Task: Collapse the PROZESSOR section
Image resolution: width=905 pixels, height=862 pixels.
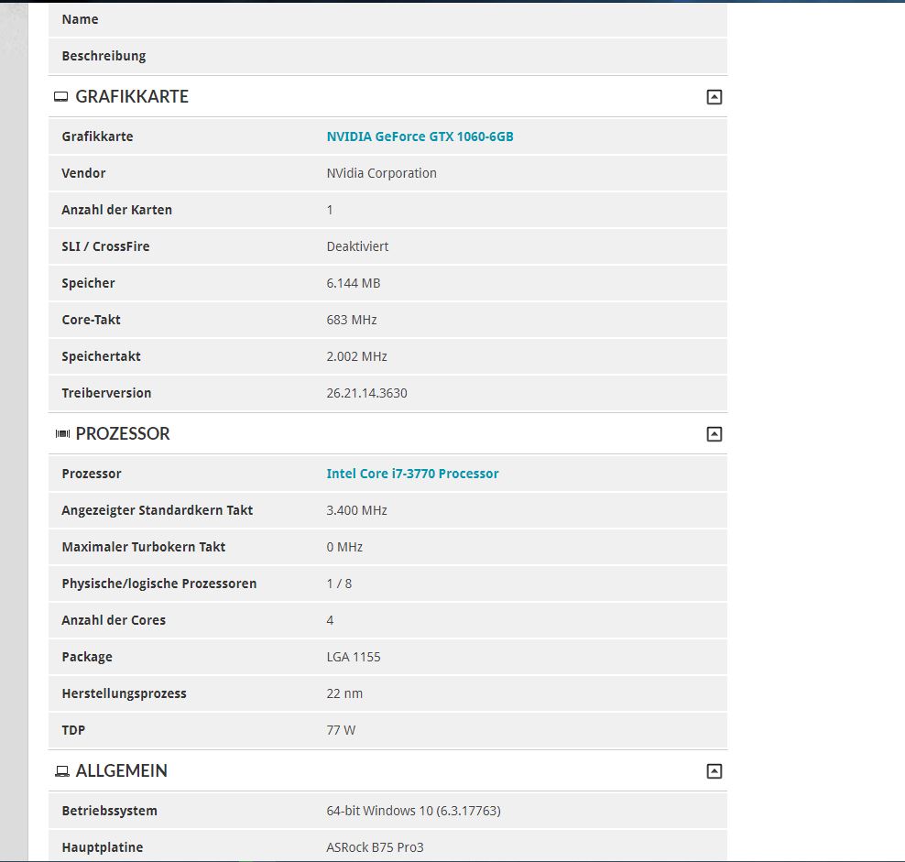Action: click(714, 434)
